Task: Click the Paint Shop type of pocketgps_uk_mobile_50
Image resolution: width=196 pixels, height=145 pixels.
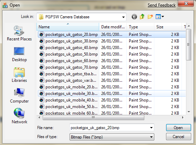Action: pos(140,107)
